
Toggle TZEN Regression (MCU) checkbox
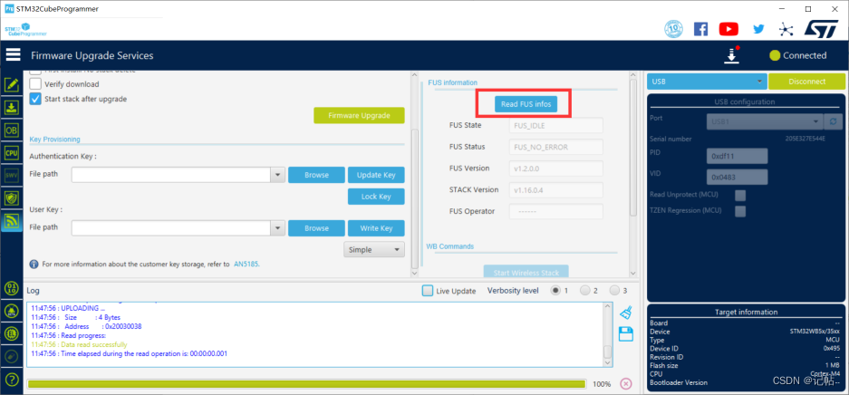pyautogui.click(x=740, y=211)
